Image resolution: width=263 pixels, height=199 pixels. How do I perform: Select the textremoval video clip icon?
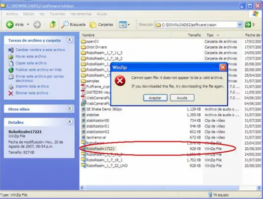[x=84, y=137]
